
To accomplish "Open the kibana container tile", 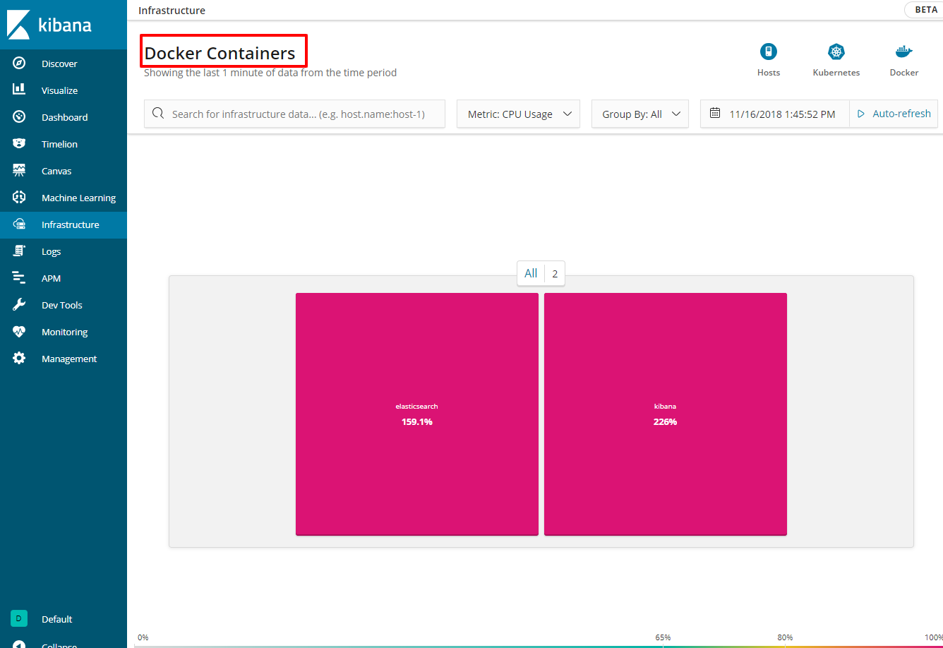I will (x=666, y=414).
